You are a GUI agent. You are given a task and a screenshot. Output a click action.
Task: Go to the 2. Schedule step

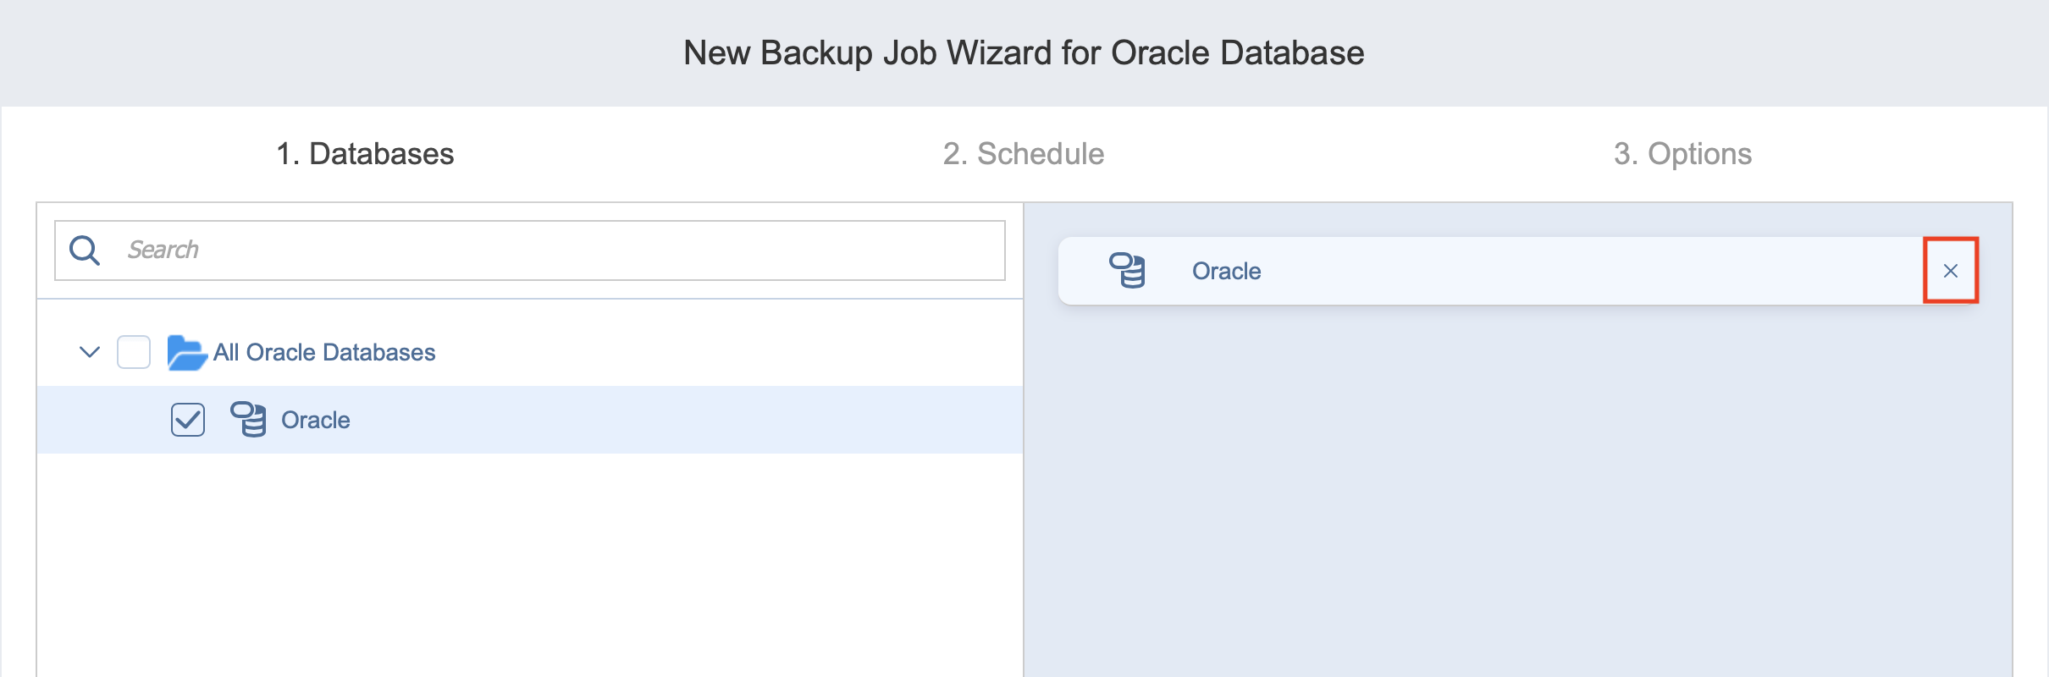click(1023, 154)
